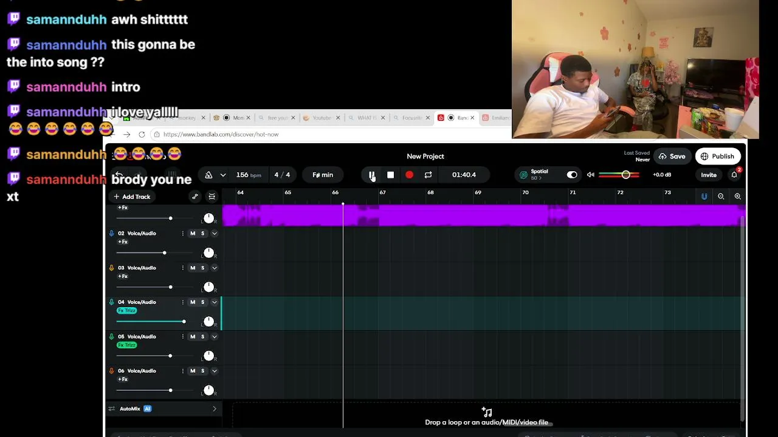This screenshot has width=778, height=437.
Task: Expand track 03 options chevron
Action: (x=215, y=268)
